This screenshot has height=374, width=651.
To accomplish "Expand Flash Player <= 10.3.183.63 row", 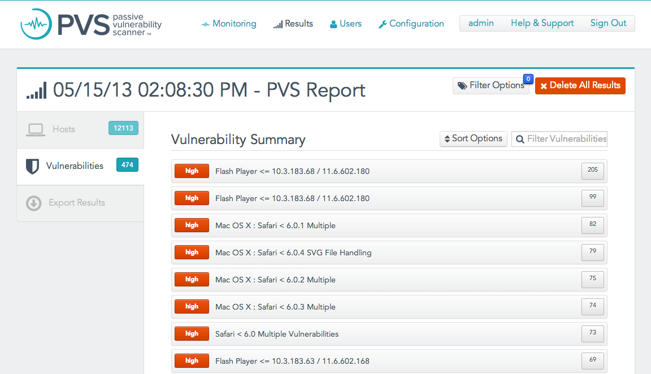I will 389,361.
